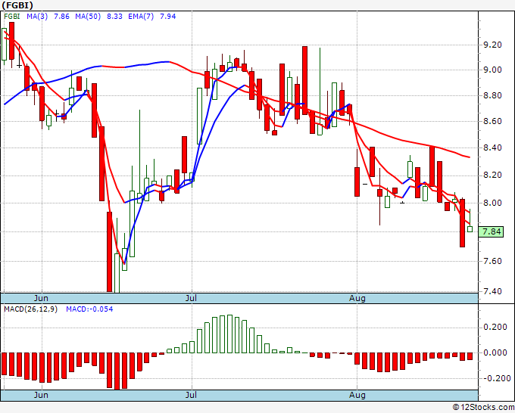
Task: Click the 8.33 MA(50) value
Action: point(114,17)
